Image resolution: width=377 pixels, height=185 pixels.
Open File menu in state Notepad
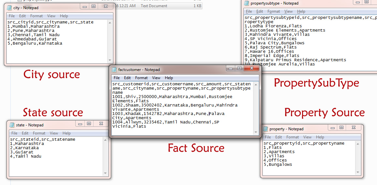pyautogui.click(x=14, y=133)
